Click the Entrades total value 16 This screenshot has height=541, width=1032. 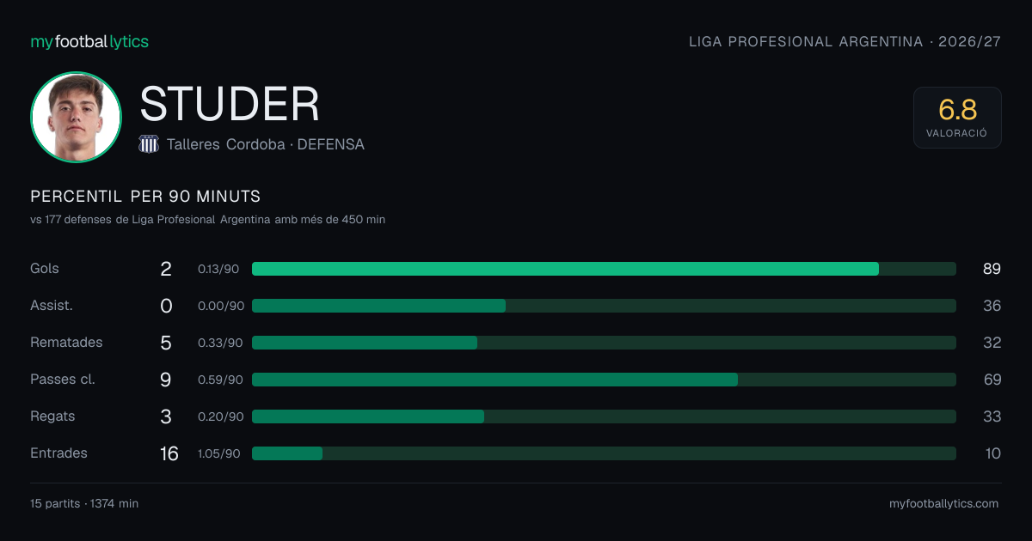click(169, 453)
